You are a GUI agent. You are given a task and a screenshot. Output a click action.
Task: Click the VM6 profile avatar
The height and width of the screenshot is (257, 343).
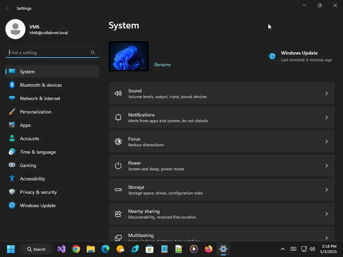point(15,29)
